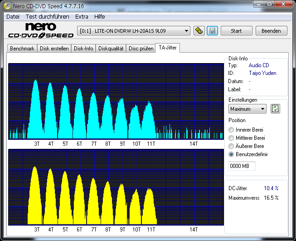This screenshot has width=296, height=241.
Task: Expand the Maximum settings dropdown
Action: pyautogui.click(x=247, y=109)
